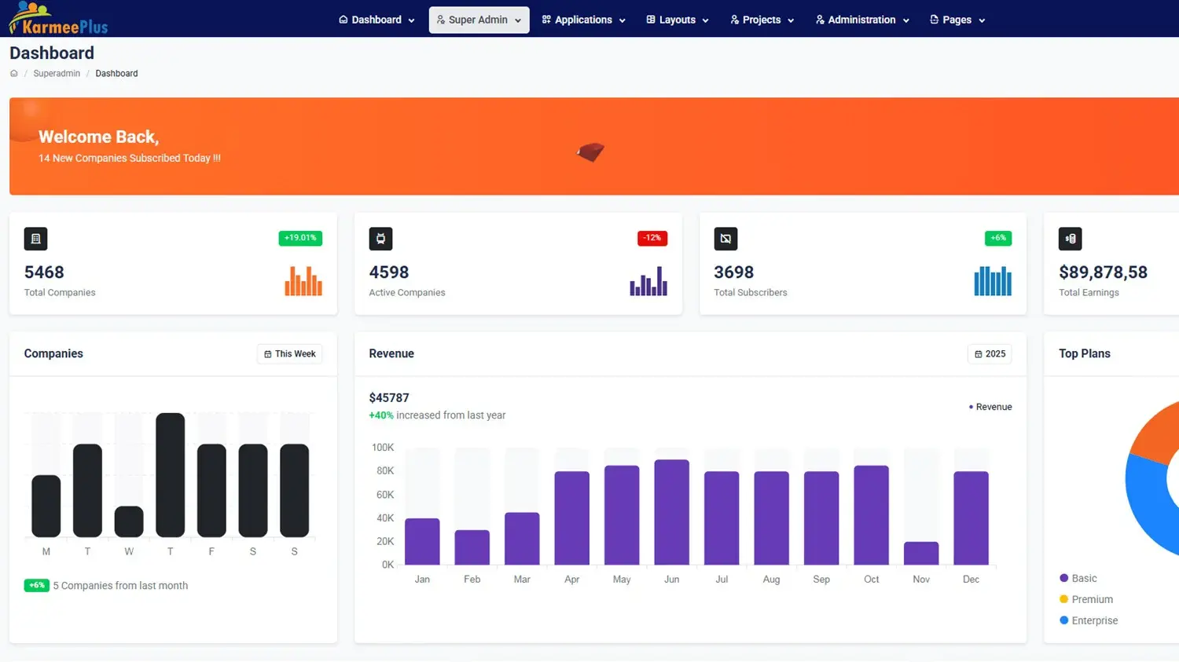Click the June revenue bar
Viewport: 1179px width, 662px height.
point(671,512)
